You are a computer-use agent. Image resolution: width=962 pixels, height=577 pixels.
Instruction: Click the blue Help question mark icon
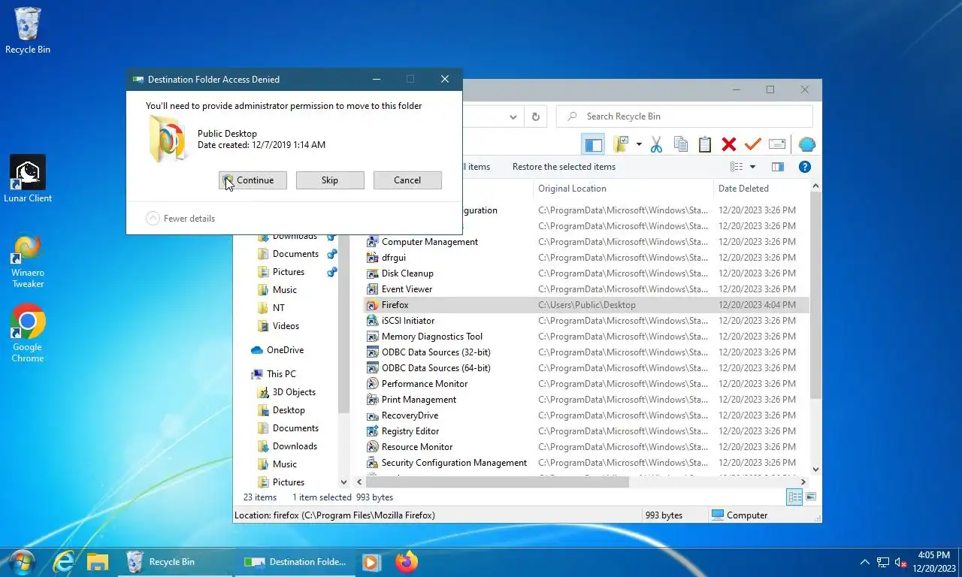tap(804, 167)
